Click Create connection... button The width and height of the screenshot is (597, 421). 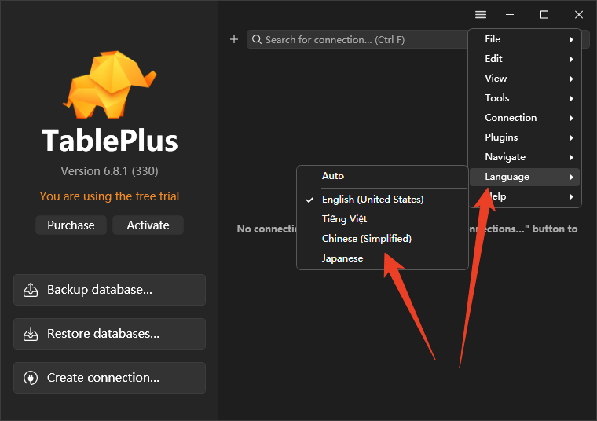tap(110, 378)
